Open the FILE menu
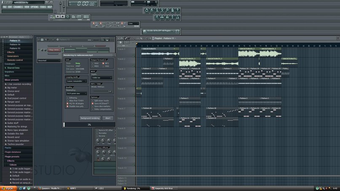Image resolution: width=340 pixels, height=191 pixels. (5, 7)
